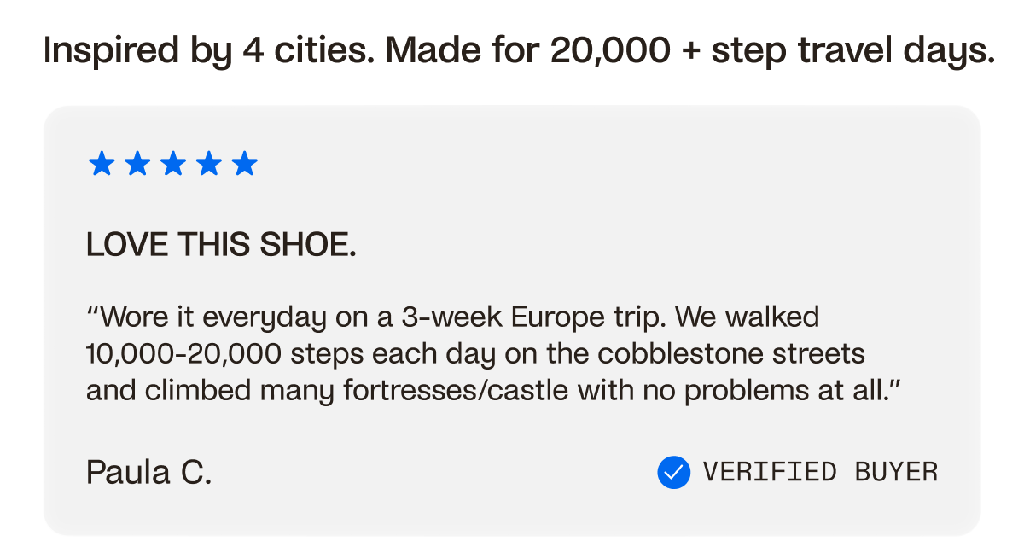This screenshot has width=1024, height=553.
Task: Choose the third middle rating star
Action: coord(173,163)
